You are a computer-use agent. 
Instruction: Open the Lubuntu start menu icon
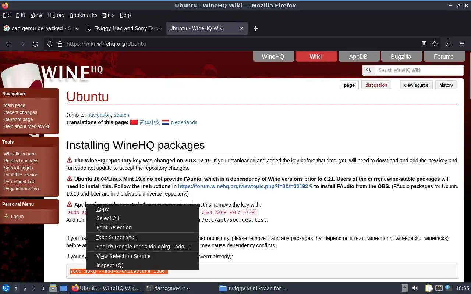coord(6,288)
